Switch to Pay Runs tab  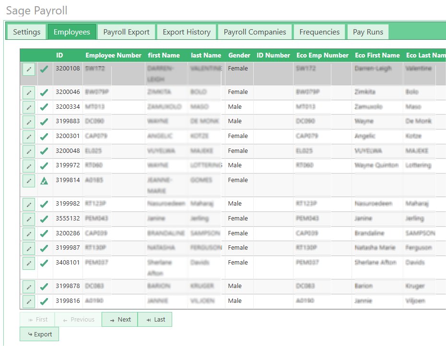[x=368, y=32]
